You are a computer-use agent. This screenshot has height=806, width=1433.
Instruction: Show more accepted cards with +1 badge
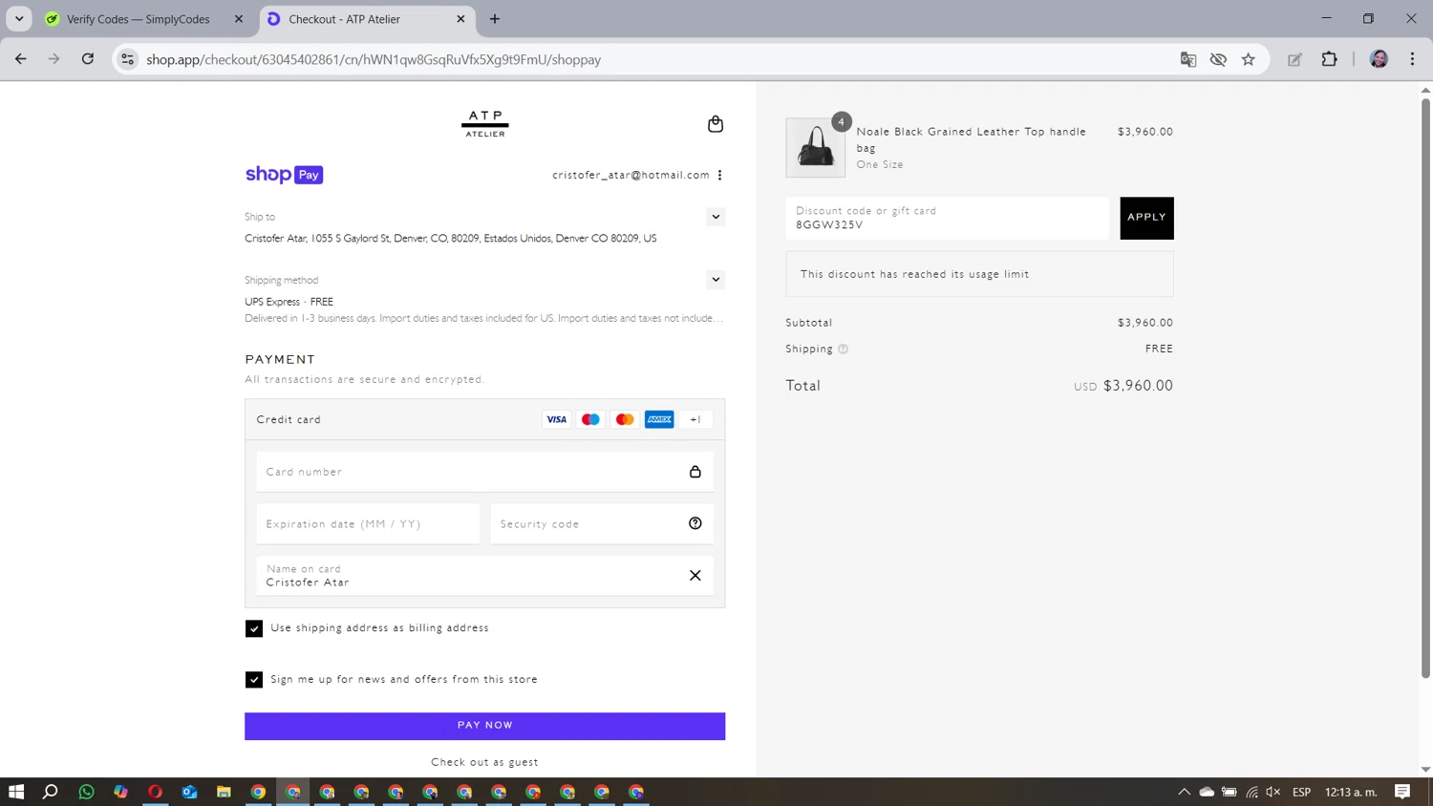tap(695, 419)
